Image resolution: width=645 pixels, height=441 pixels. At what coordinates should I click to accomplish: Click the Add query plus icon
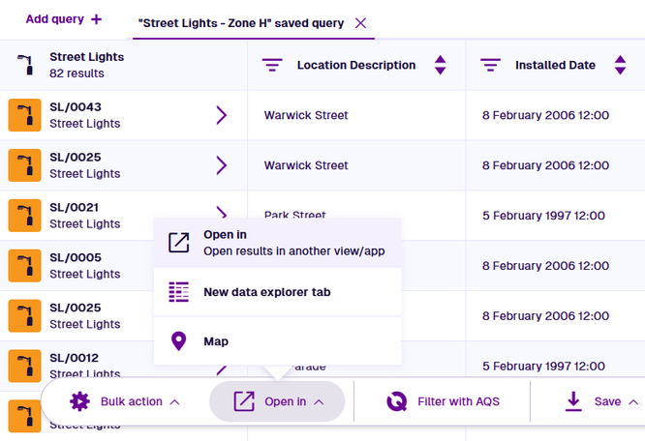click(95, 19)
